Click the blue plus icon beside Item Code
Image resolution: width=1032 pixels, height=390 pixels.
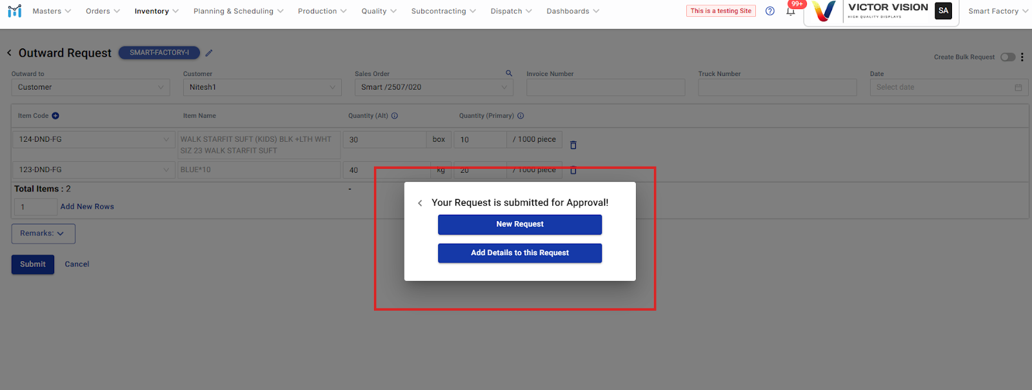point(55,116)
